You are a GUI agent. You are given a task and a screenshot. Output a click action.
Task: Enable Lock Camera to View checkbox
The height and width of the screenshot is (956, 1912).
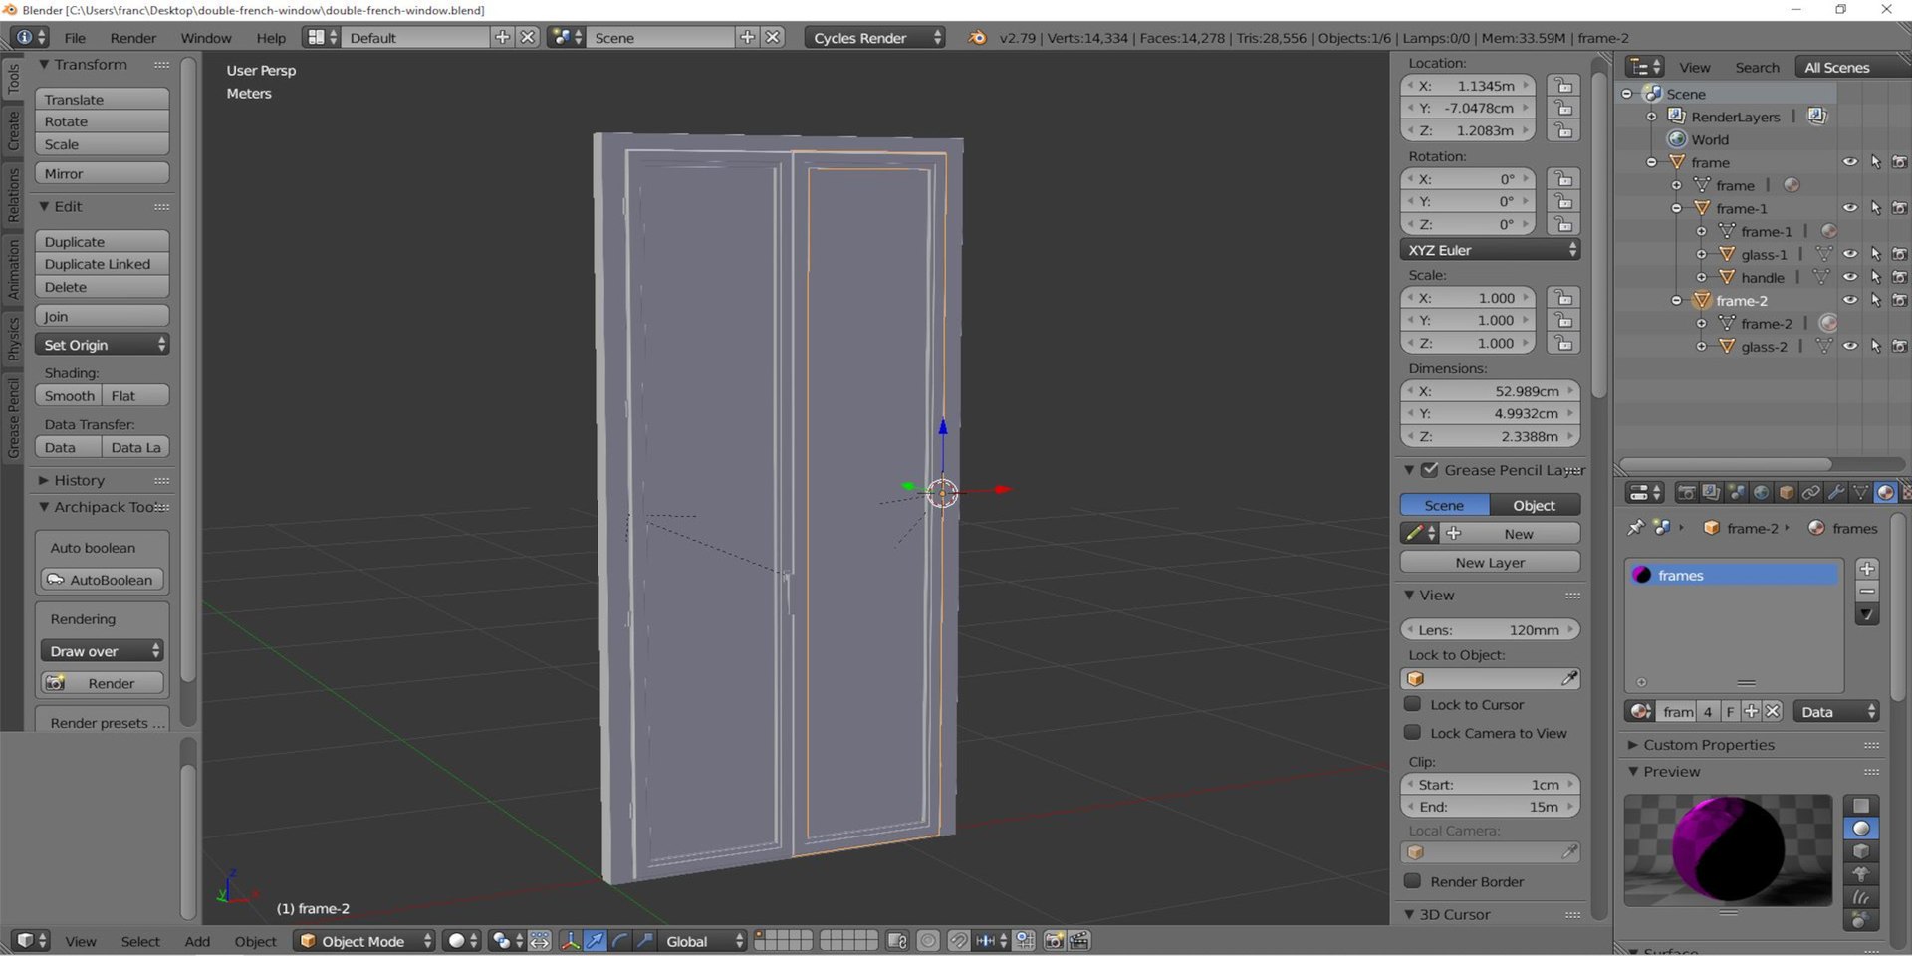pyautogui.click(x=1412, y=733)
